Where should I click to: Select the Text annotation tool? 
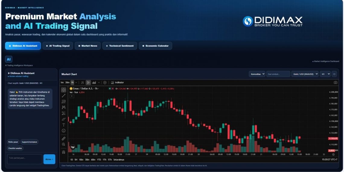(64, 125)
